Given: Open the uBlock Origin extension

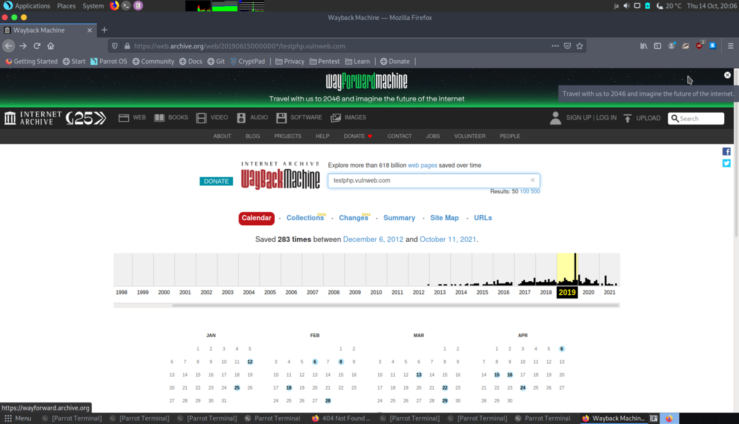Looking at the screenshot, I should [x=700, y=46].
